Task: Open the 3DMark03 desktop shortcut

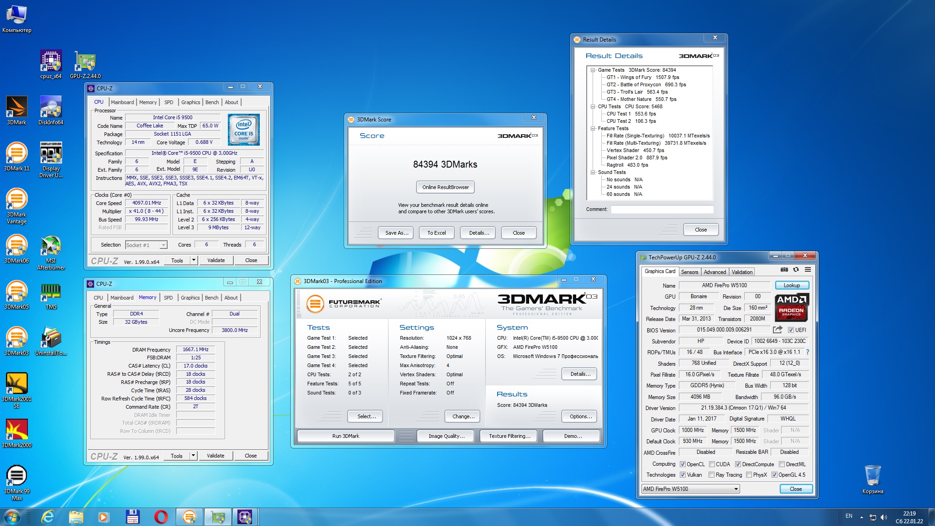Action: click(16, 341)
